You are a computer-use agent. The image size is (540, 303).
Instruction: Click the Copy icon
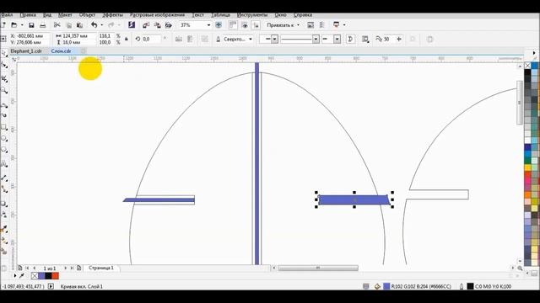coord(69,25)
